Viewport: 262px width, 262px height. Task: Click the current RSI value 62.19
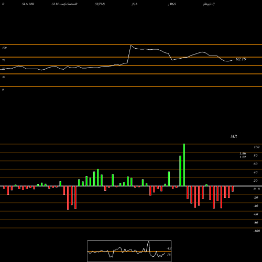pos(241,59)
